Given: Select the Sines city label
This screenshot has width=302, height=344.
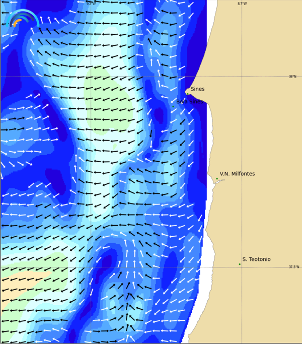Looking at the screenshot, I should coord(197,89).
